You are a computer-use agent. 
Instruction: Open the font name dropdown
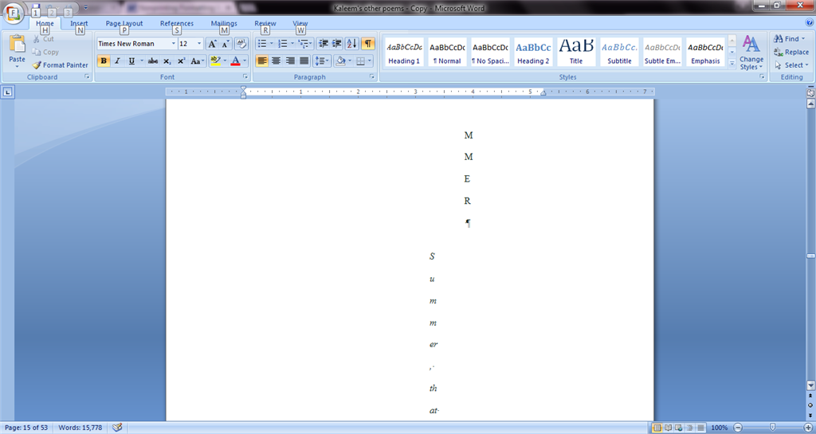pos(173,44)
